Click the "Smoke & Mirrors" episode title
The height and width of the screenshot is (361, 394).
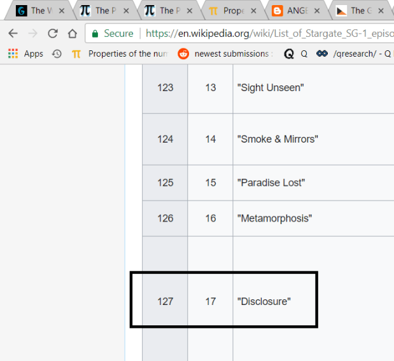pos(277,139)
